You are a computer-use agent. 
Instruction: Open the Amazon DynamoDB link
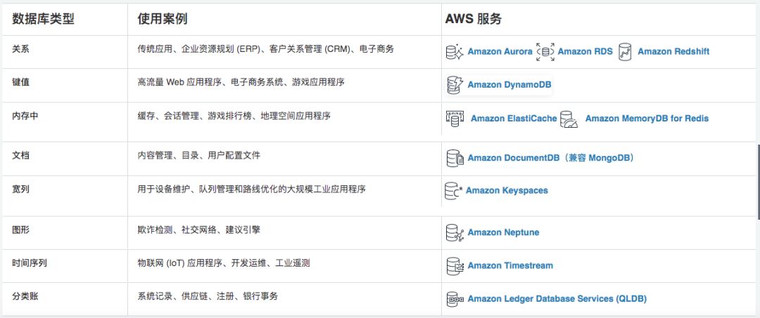click(509, 85)
